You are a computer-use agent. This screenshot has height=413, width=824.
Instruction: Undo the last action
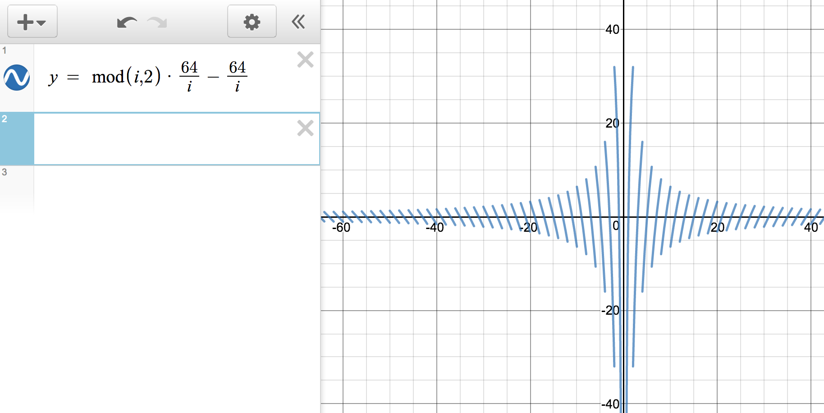tap(127, 22)
